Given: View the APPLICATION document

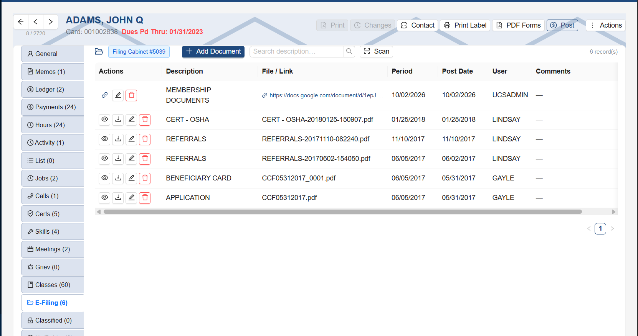Looking at the screenshot, I should pos(104,198).
